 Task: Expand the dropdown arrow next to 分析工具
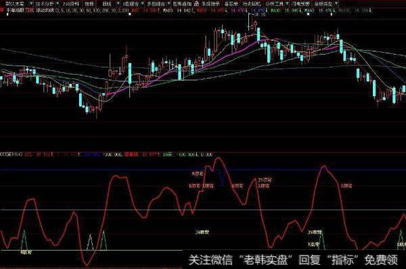click(x=287, y=4)
